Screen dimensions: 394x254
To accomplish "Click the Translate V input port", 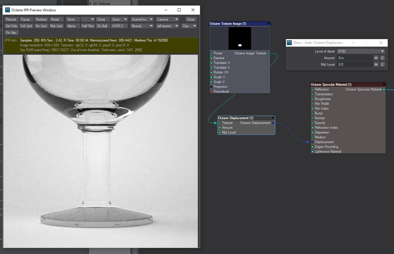I will pos(211,68).
